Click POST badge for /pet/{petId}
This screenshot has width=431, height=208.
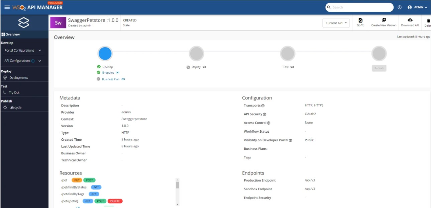[100, 201]
